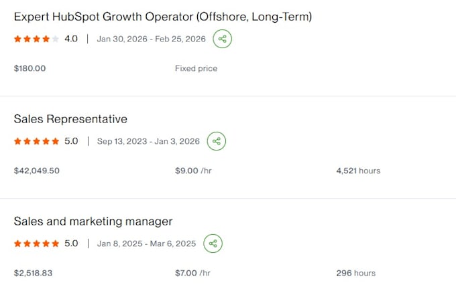Click the $42,049.50 total earnings
The height and width of the screenshot is (297, 456).
37,171
